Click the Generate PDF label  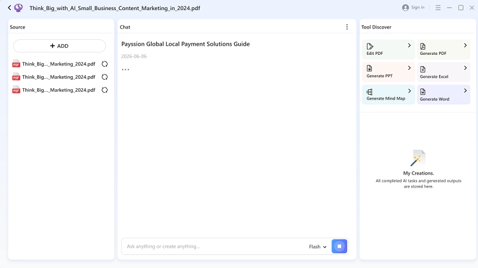point(433,53)
